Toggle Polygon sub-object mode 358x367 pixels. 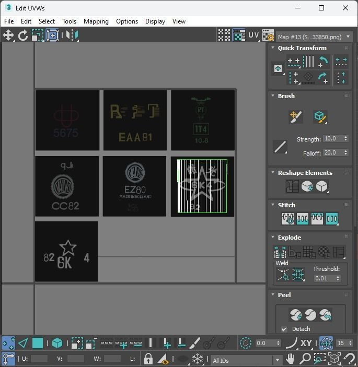coord(38,344)
